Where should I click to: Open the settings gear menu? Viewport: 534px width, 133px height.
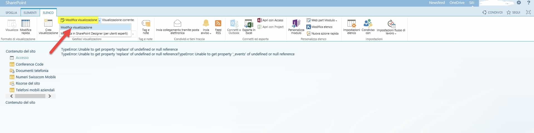point(519,3)
